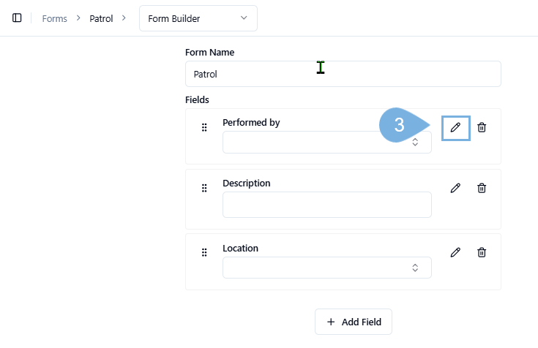Grab the Location drag handle

pyautogui.click(x=204, y=253)
